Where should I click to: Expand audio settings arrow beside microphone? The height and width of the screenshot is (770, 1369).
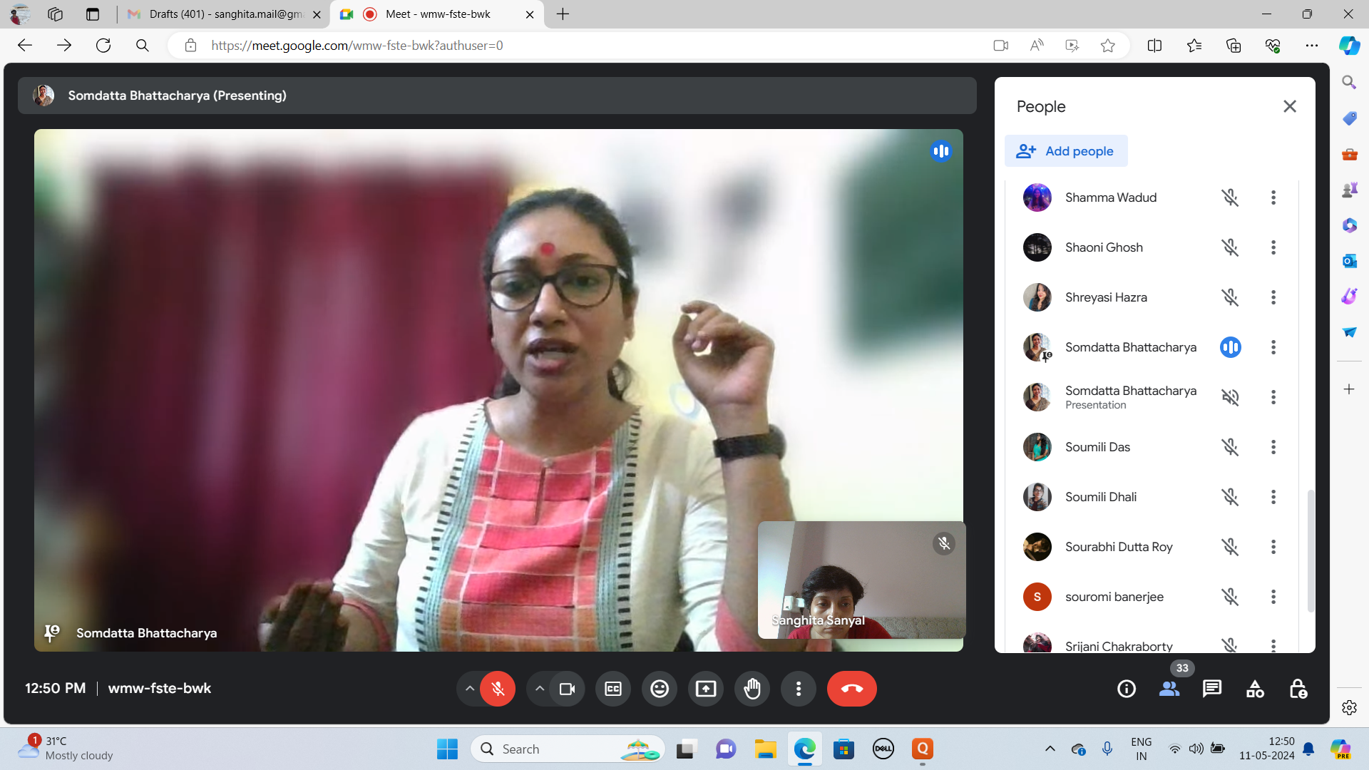469,689
